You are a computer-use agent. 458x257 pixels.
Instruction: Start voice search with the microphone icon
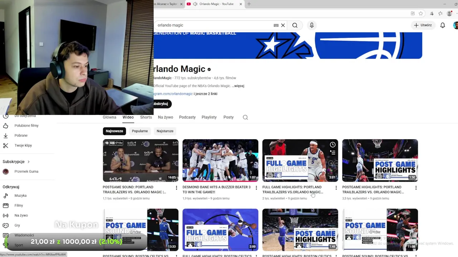point(312,25)
